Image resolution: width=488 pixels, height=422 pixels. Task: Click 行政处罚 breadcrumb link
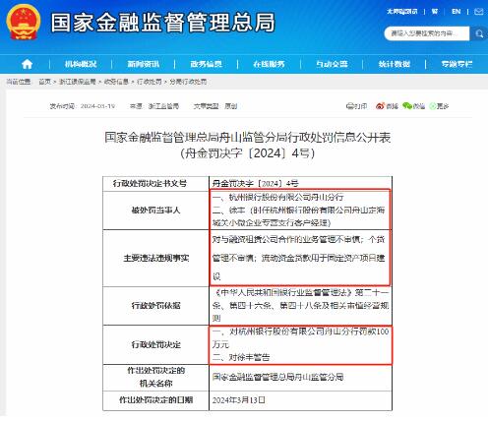(150, 82)
